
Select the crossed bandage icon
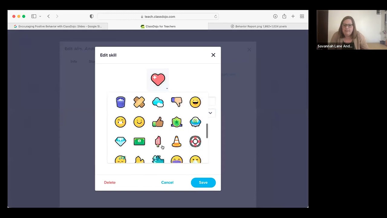click(139, 102)
